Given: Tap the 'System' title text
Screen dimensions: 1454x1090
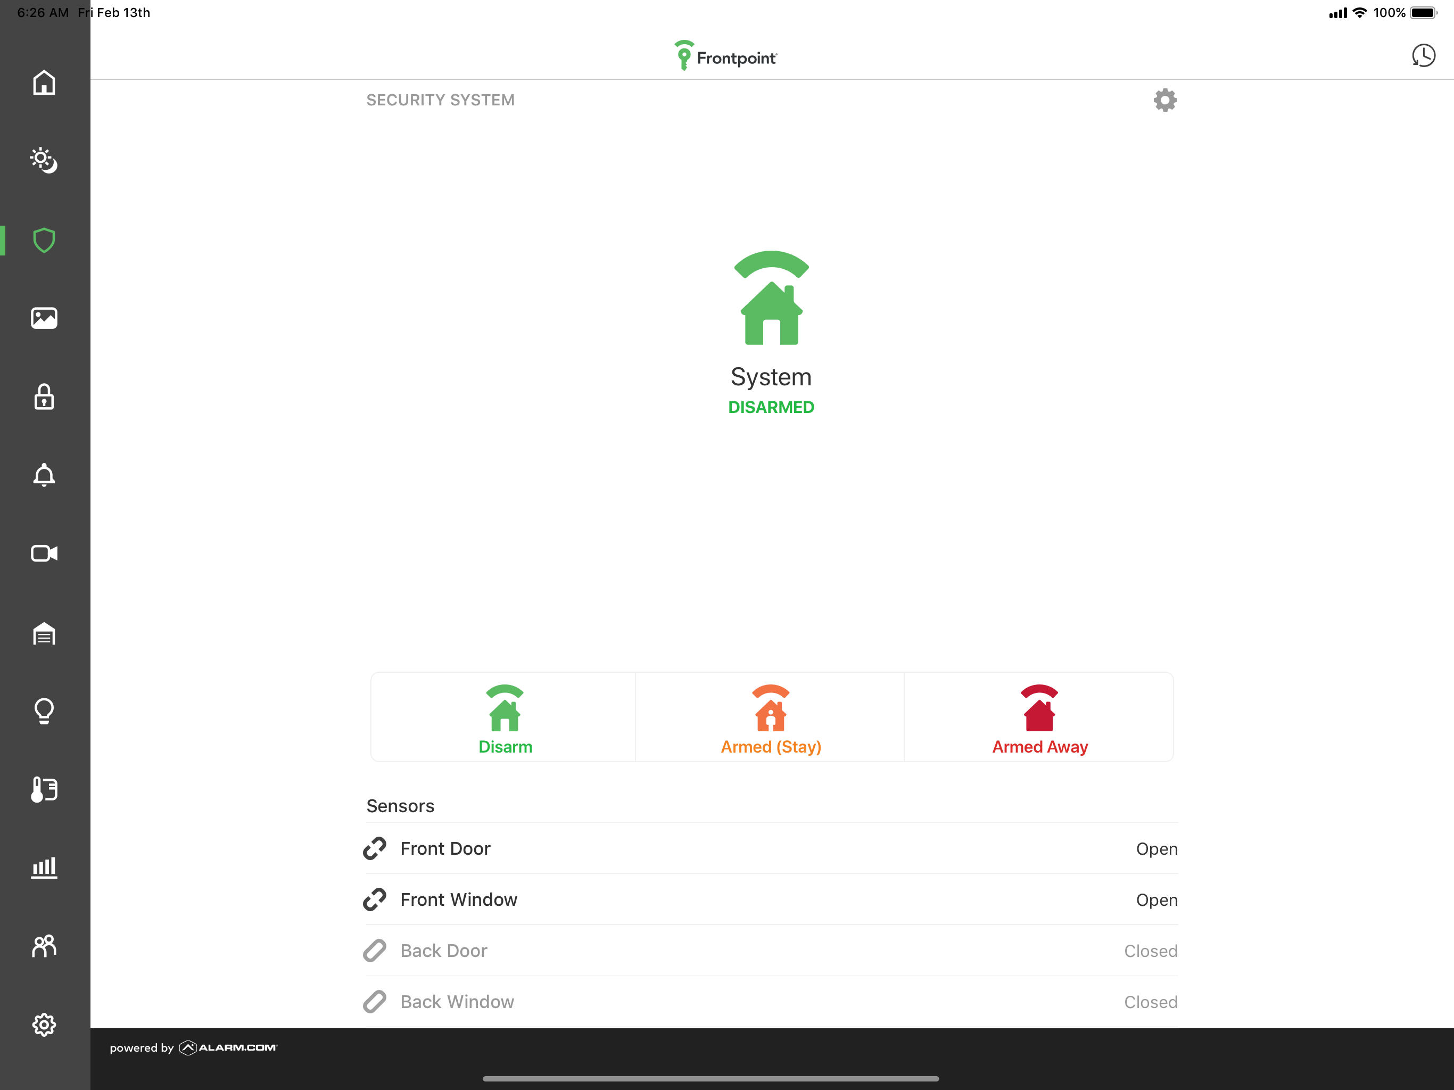Looking at the screenshot, I should (771, 377).
